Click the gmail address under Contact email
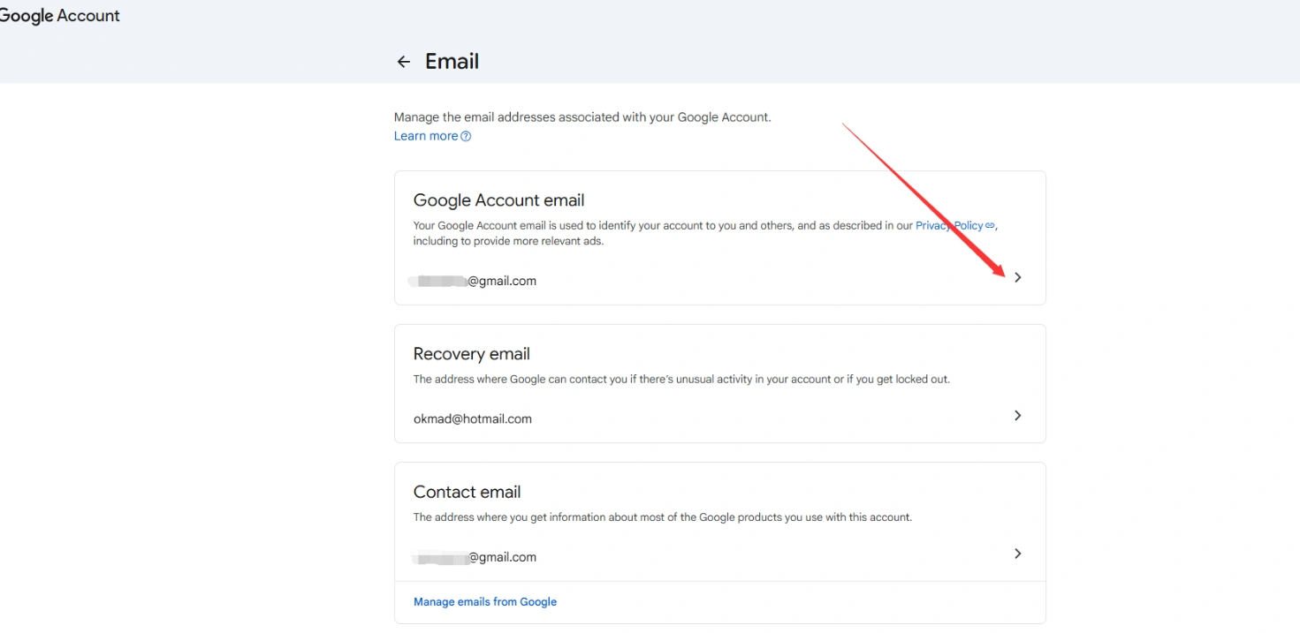 click(x=475, y=557)
